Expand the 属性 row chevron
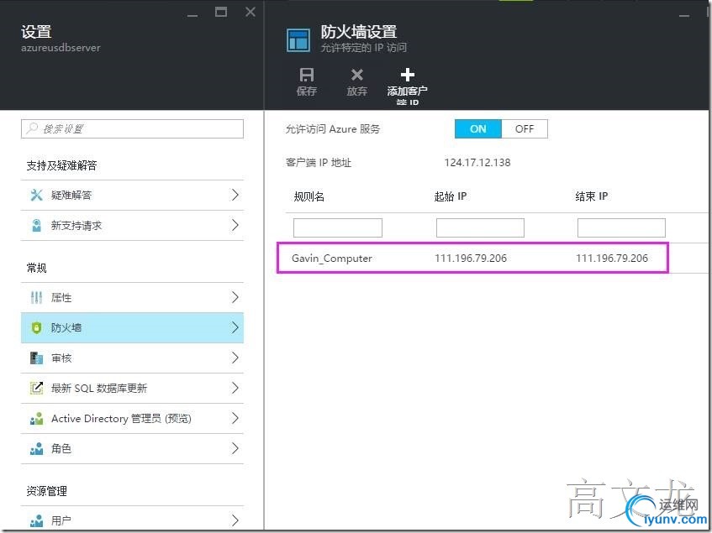 (235, 297)
